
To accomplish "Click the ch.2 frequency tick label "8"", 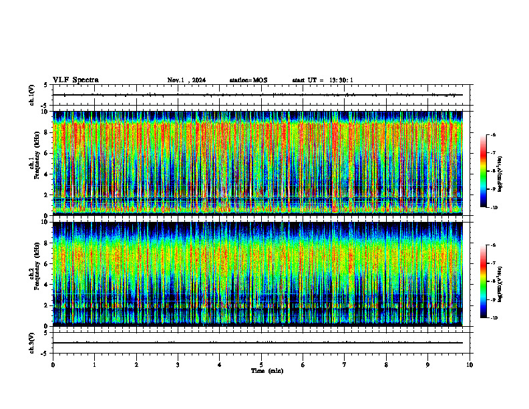I will click(47, 243).
